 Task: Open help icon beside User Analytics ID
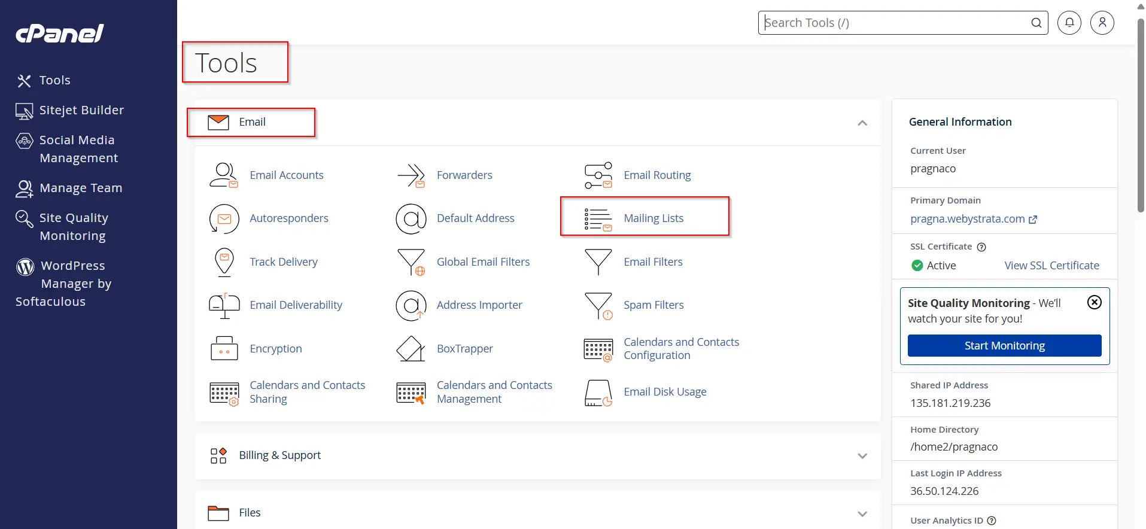992,521
